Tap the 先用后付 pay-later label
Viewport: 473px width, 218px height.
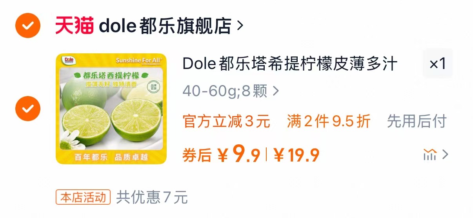pos(417,122)
